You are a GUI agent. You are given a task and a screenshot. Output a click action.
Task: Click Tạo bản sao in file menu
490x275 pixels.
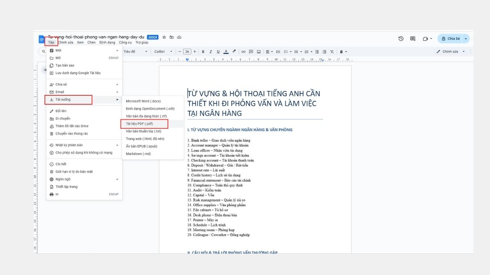click(84, 65)
